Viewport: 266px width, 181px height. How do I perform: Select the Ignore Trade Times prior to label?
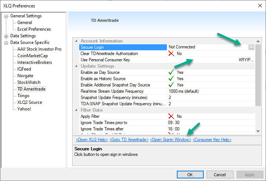(104, 123)
